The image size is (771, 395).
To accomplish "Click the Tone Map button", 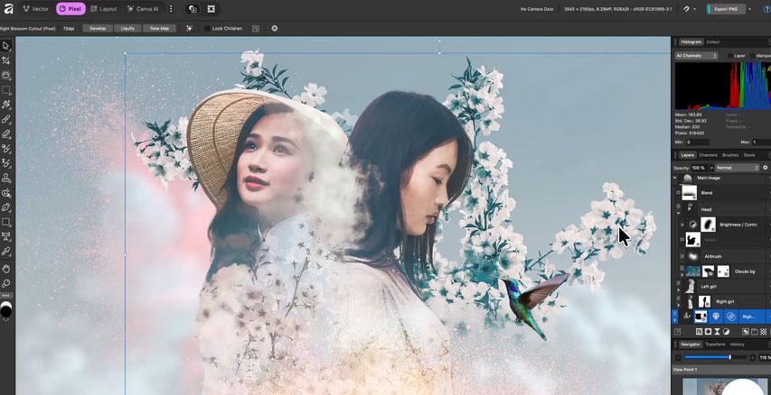I will click(x=159, y=29).
